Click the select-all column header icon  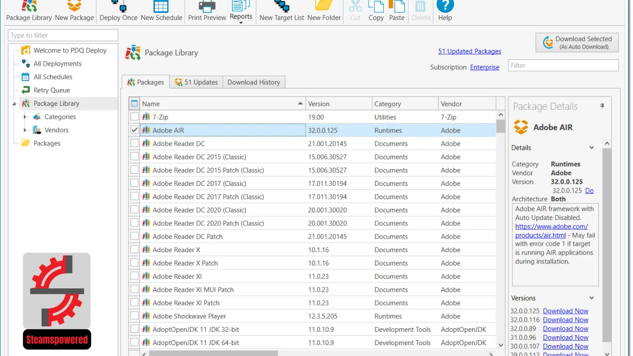tap(135, 104)
